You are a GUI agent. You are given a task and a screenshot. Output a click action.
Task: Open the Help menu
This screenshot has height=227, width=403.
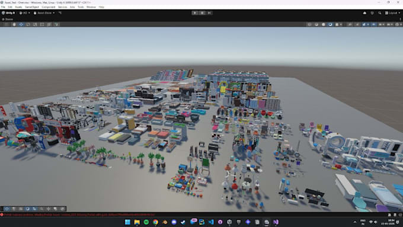(101, 7)
